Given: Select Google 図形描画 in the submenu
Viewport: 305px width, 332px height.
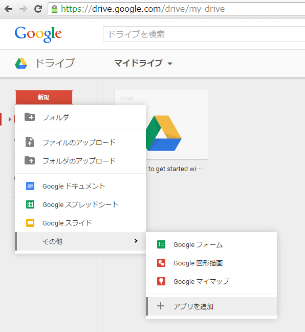Looking at the screenshot, I should tap(211, 263).
